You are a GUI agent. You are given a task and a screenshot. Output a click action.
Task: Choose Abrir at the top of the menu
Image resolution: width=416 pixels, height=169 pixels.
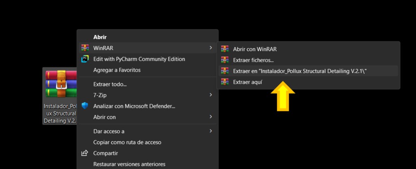(x=100, y=37)
